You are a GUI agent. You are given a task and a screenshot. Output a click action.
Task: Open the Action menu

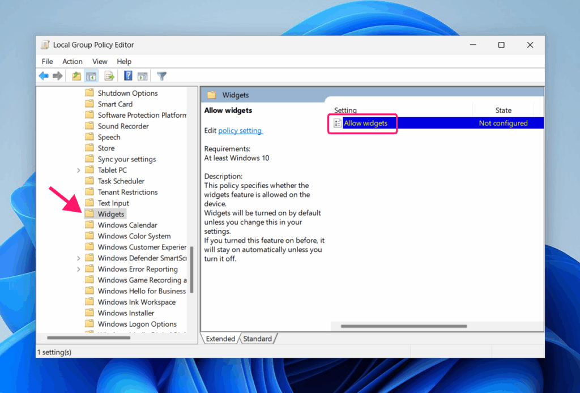point(72,61)
